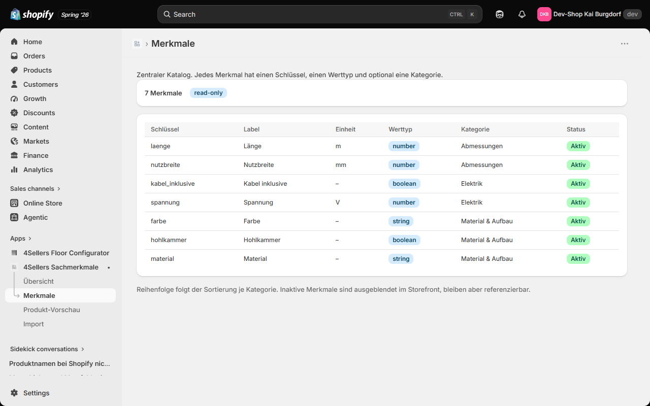This screenshot has height=406, width=650.
Task: Click 'Nutzbreite' label cell
Action: click(x=258, y=165)
